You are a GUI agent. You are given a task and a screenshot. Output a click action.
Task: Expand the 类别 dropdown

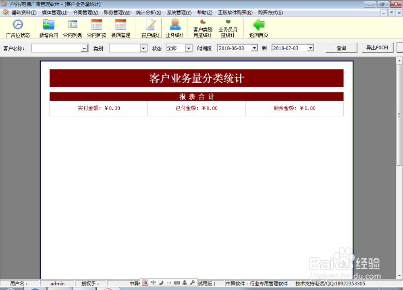143,48
